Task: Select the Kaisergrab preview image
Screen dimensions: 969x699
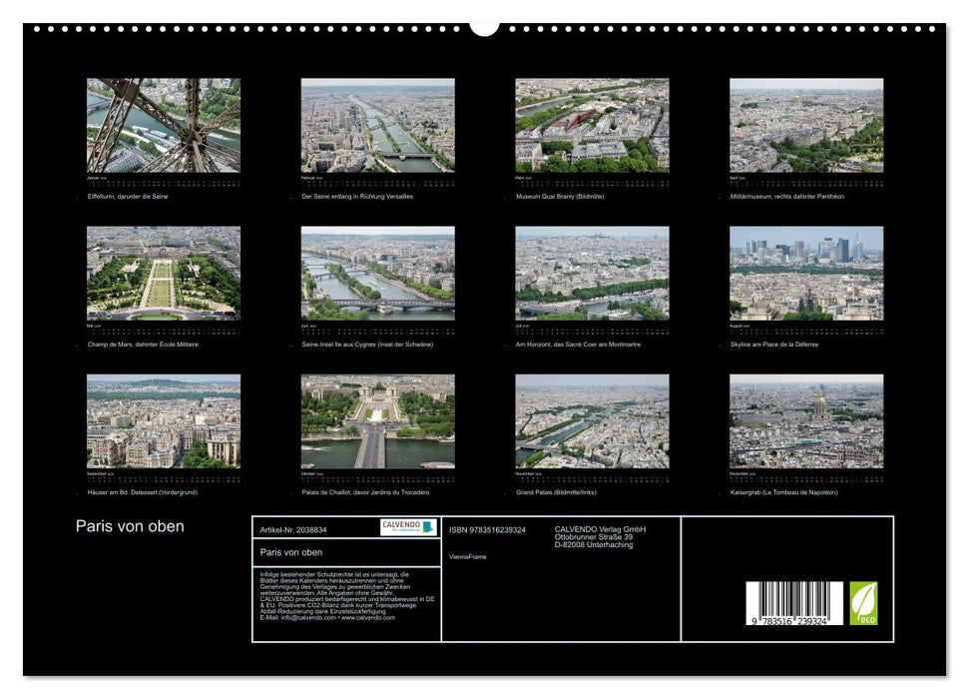Action: (806, 419)
